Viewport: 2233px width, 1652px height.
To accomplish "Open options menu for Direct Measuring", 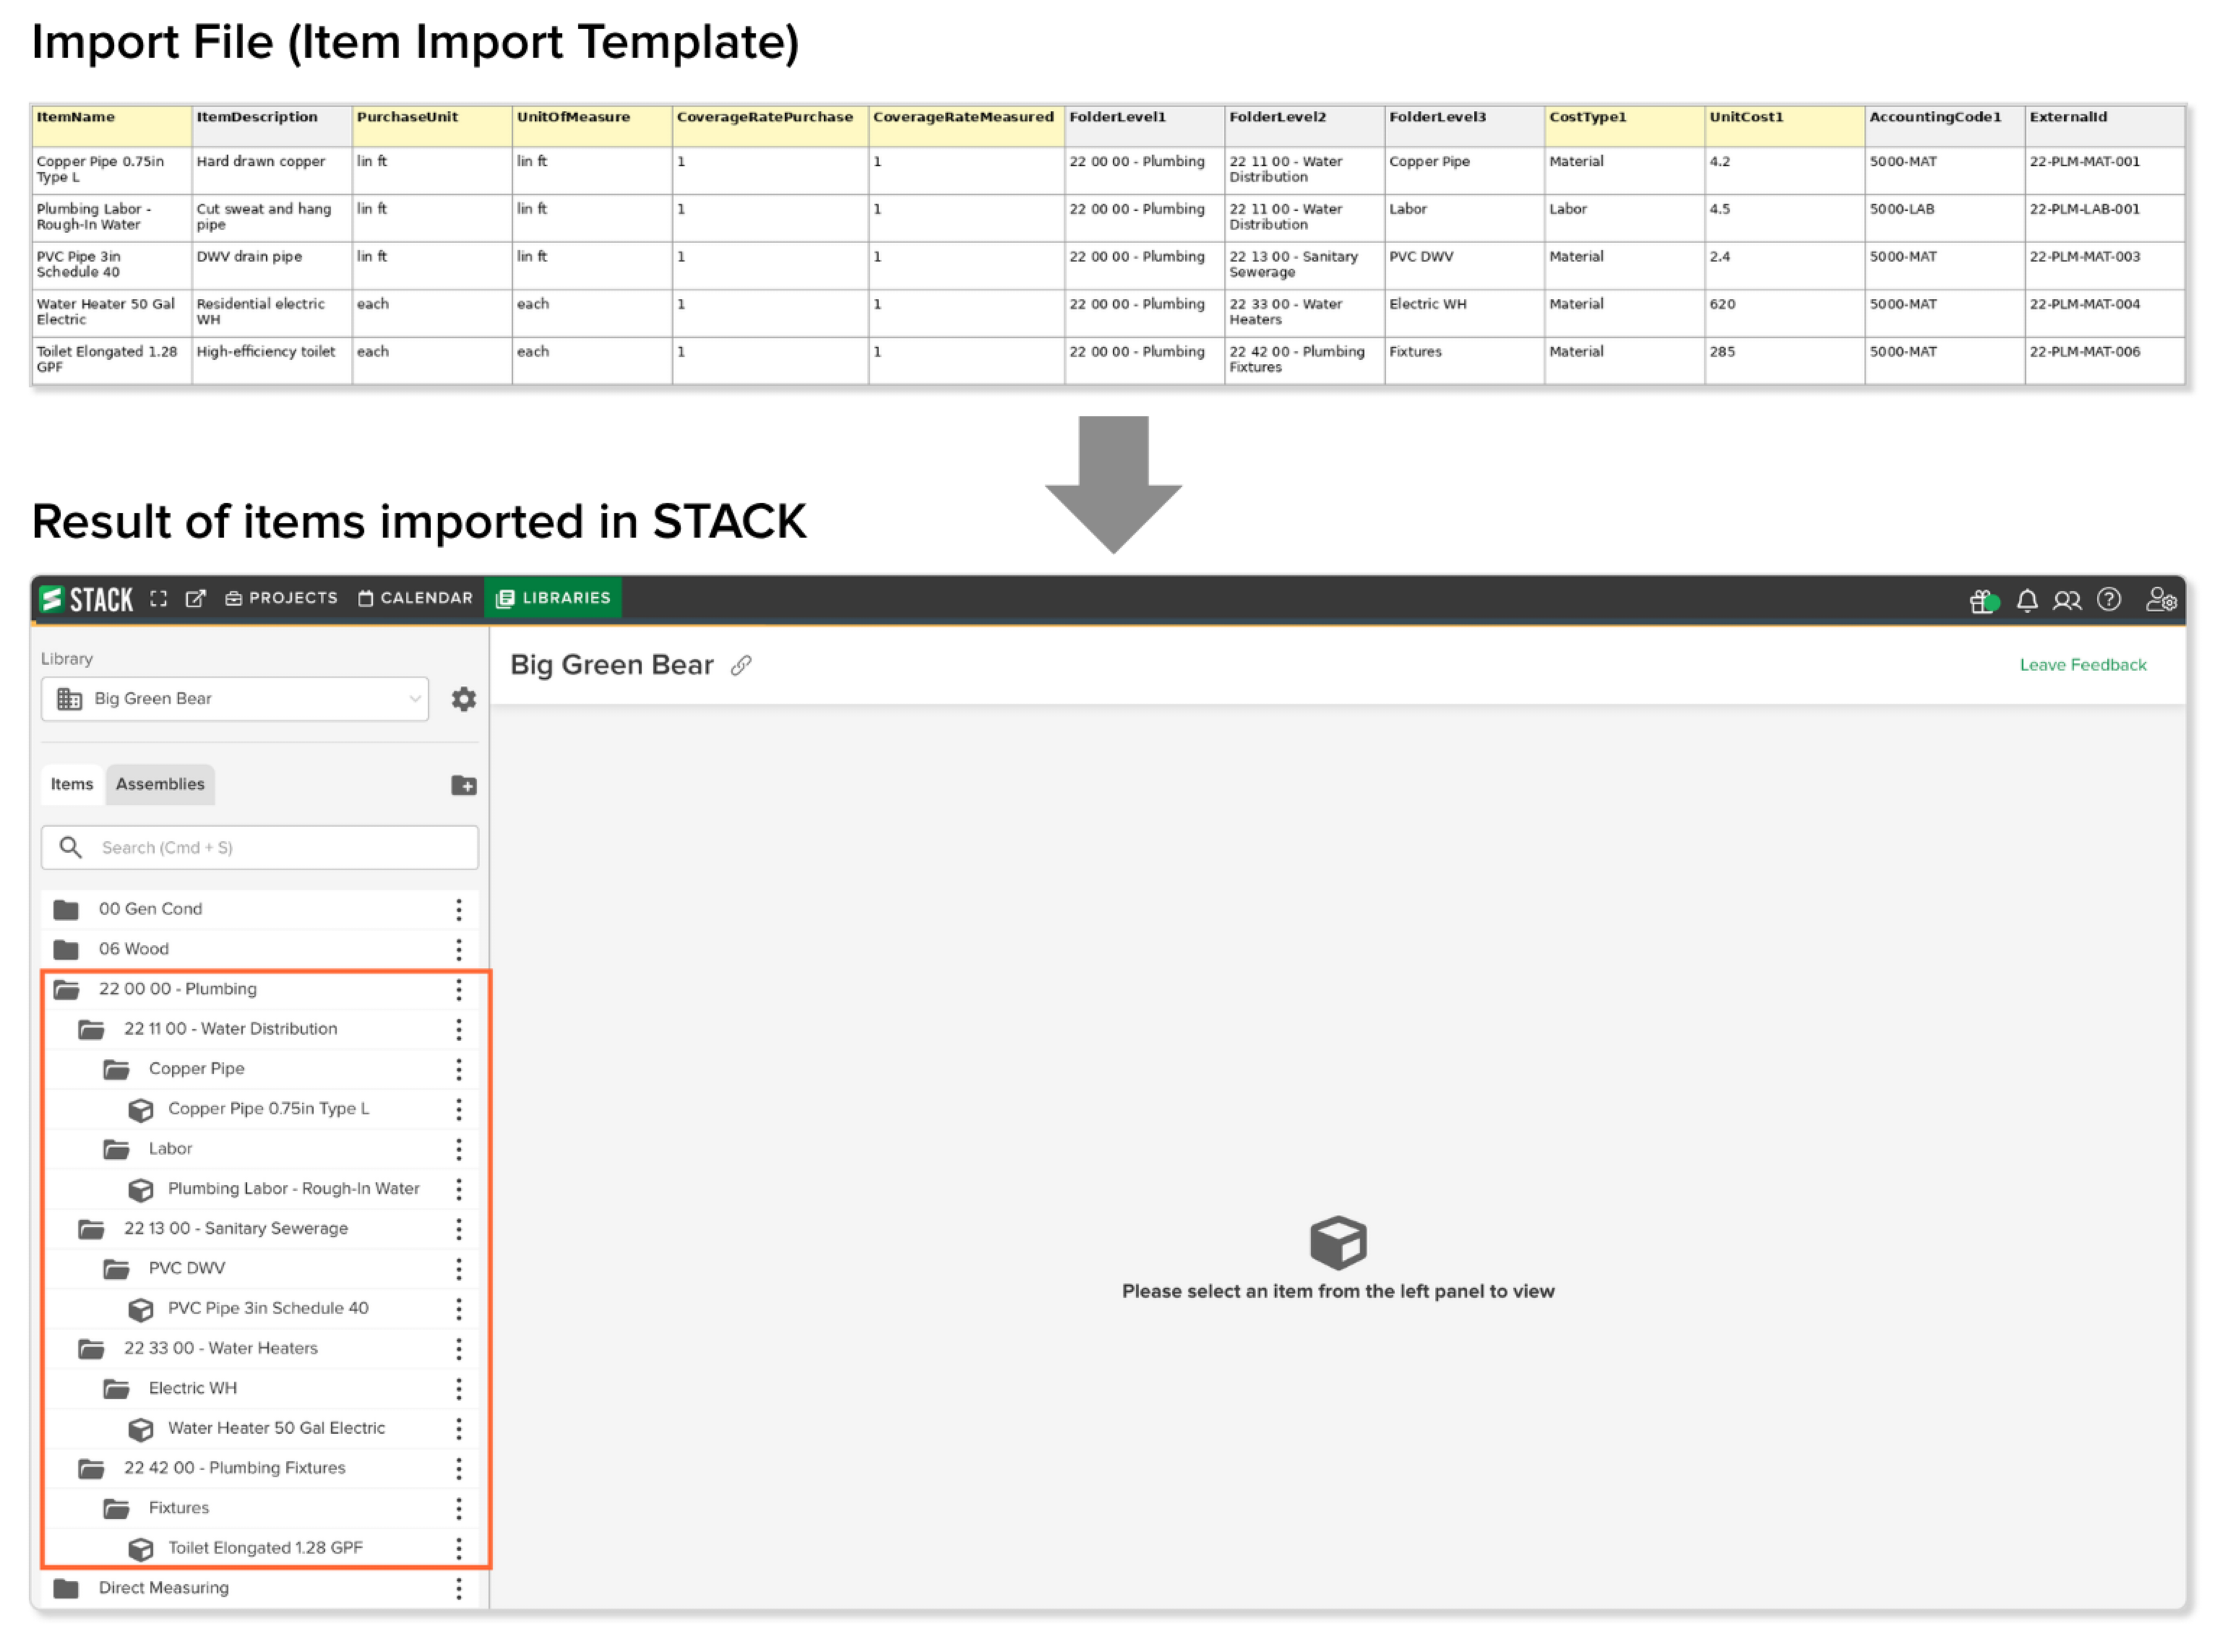I will coord(459,1588).
